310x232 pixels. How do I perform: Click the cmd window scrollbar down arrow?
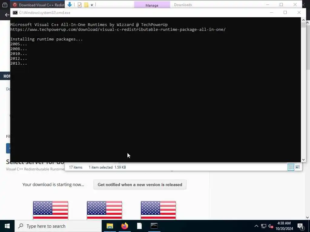point(303,160)
